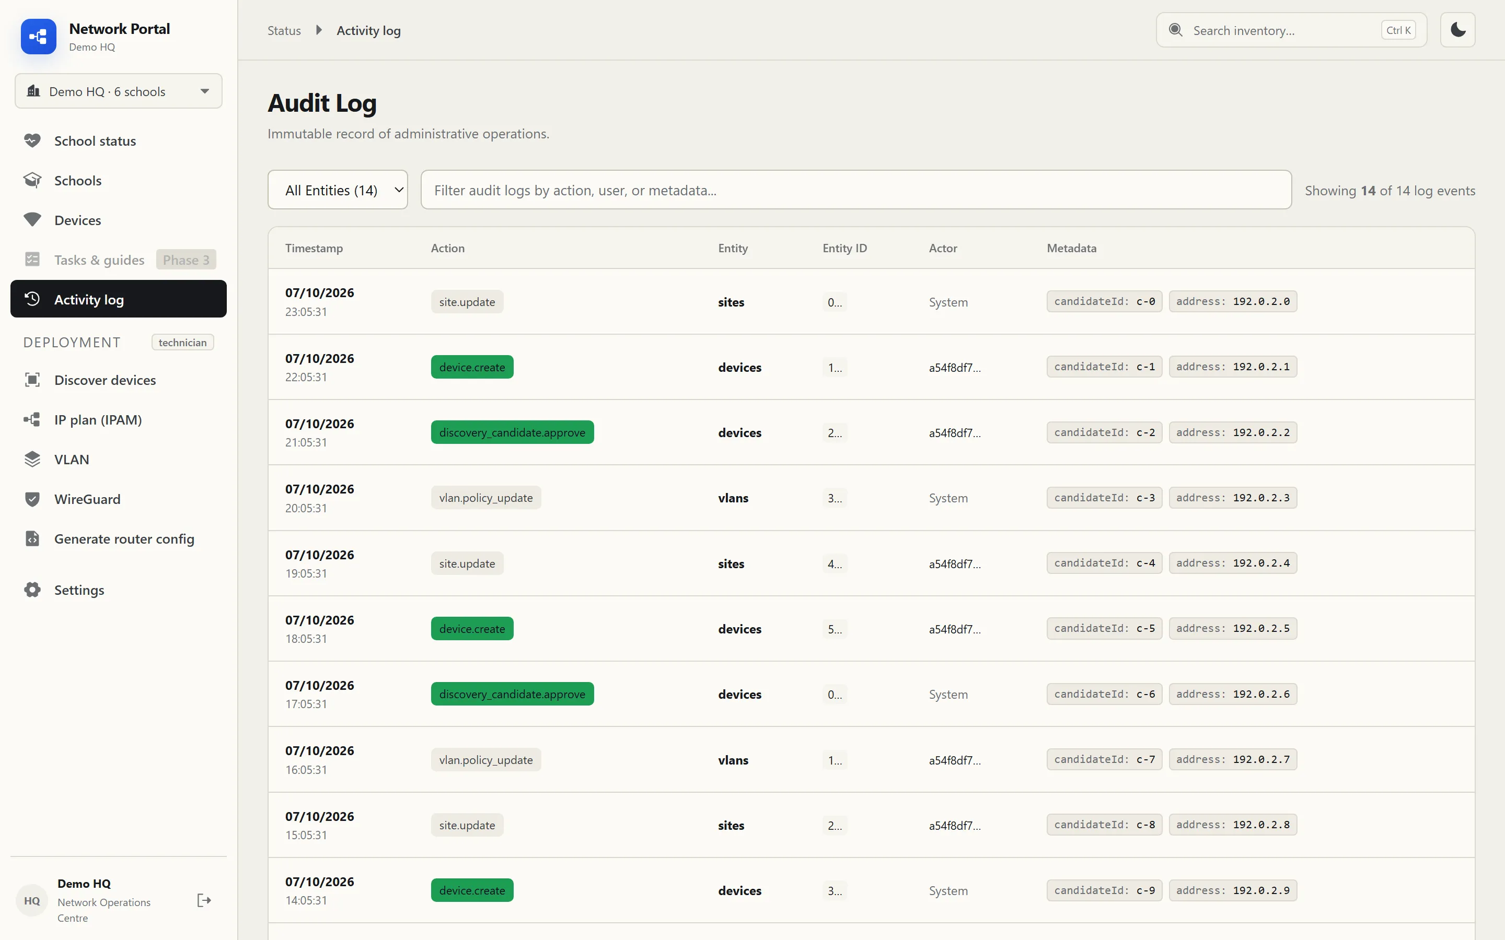Click the Schools graduation cap icon

[32, 180]
